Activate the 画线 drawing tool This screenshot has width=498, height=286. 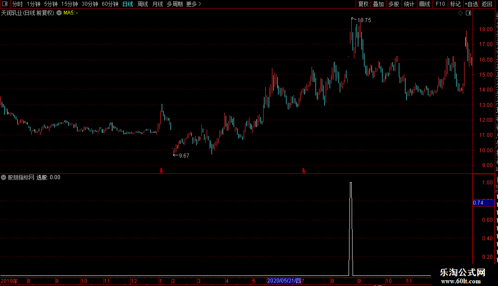pyautogui.click(x=424, y=4)
